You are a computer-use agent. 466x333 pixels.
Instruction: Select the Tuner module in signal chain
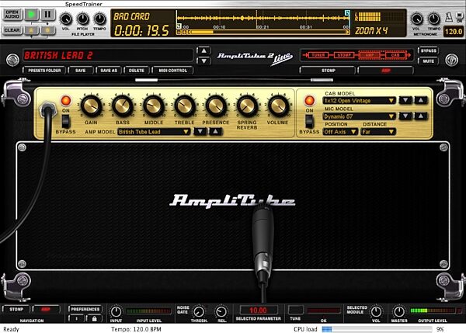coord(318,55)
